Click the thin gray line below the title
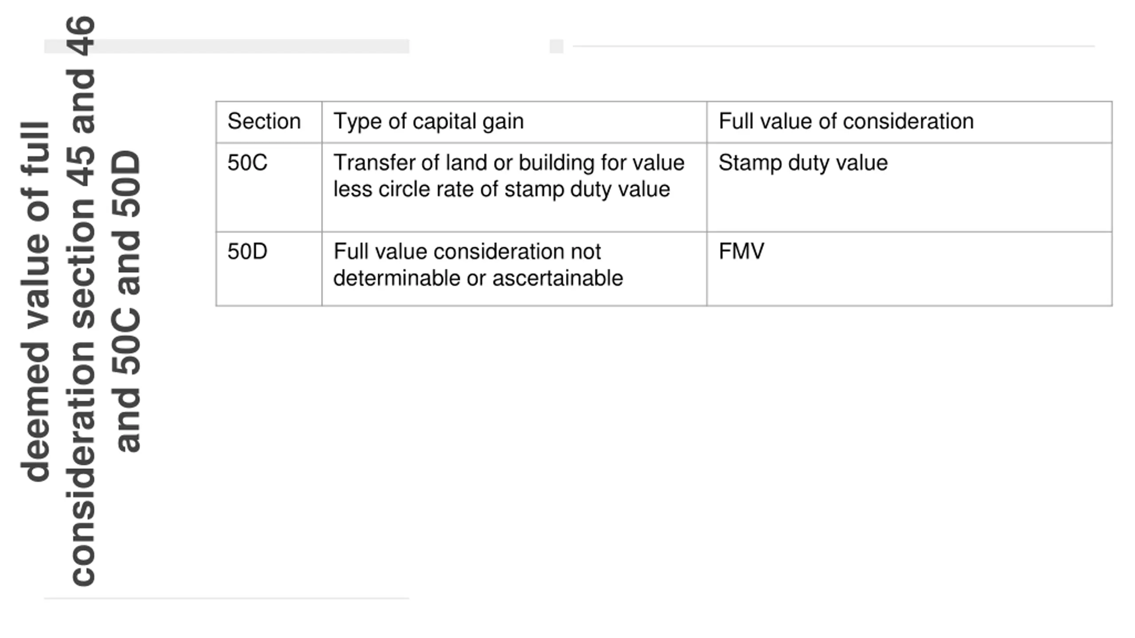Viewport: 1135px width, 638px height. point(227,598)
